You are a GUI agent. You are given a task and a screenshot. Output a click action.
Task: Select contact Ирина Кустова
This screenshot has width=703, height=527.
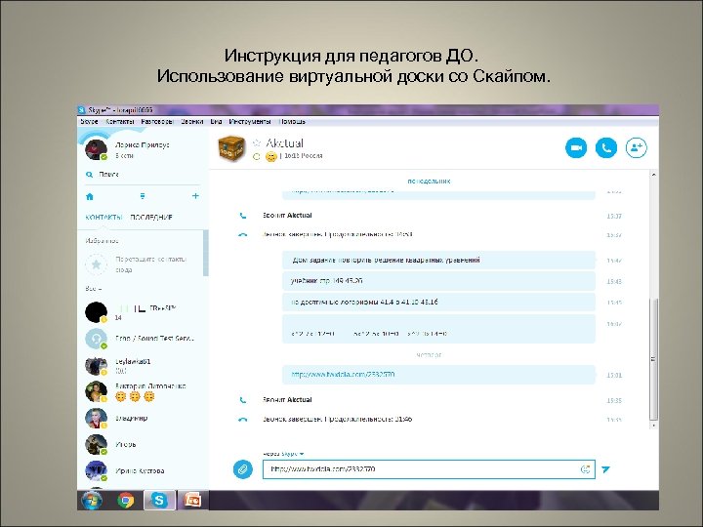pyautogui.click(x=144, y=470)
